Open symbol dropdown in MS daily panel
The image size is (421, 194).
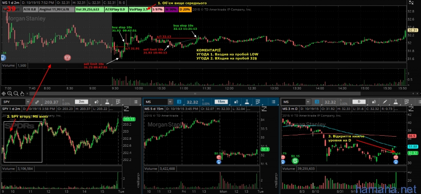308,102
